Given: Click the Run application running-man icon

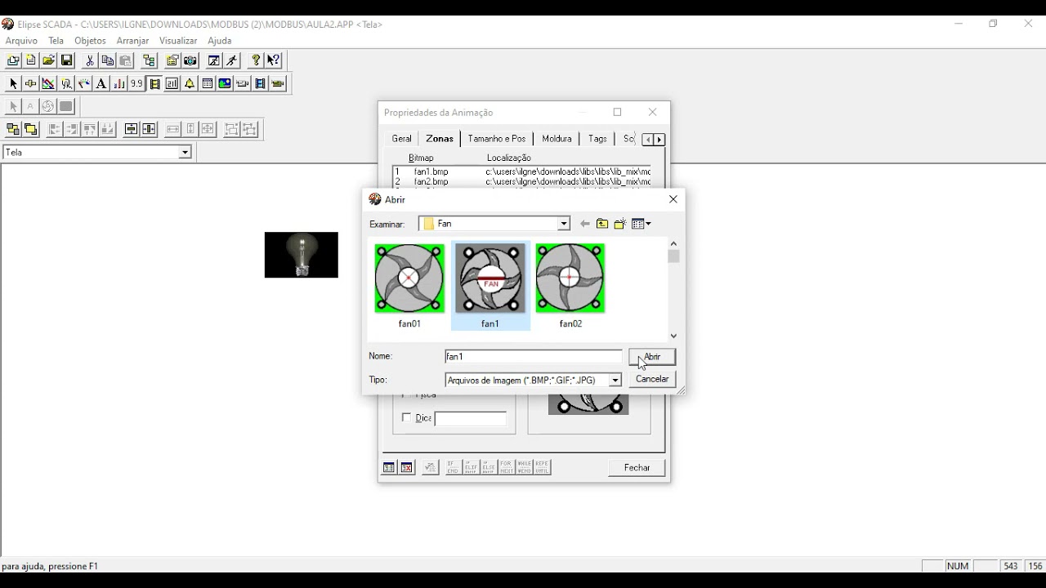Looking at the screenshot, I should pos(232,60).
